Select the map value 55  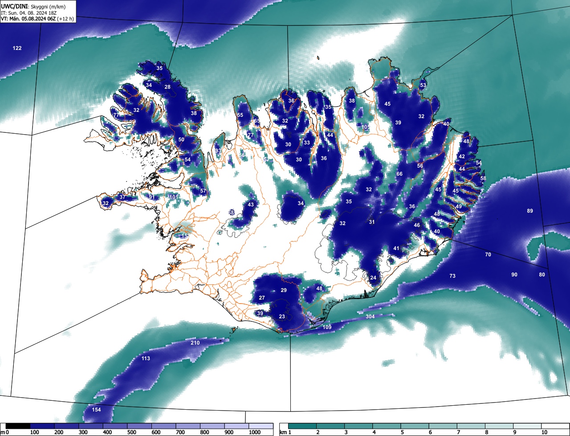(240, 115)
